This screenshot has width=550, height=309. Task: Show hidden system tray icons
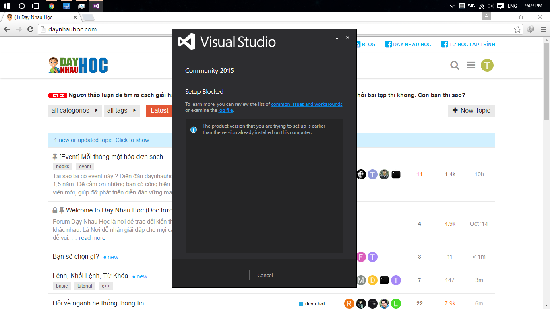coord(452,6)
